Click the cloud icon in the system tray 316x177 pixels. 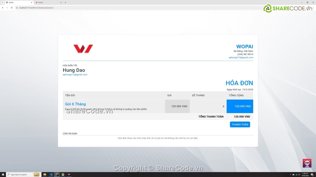coord(293,175)
